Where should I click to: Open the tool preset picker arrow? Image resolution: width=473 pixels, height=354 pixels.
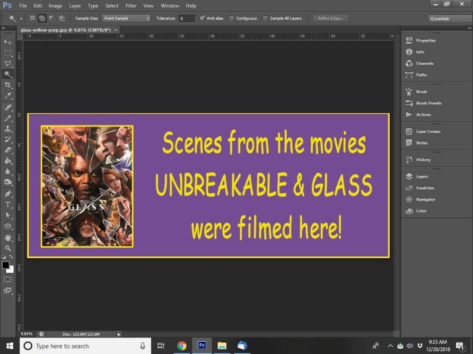click(21, 19)
